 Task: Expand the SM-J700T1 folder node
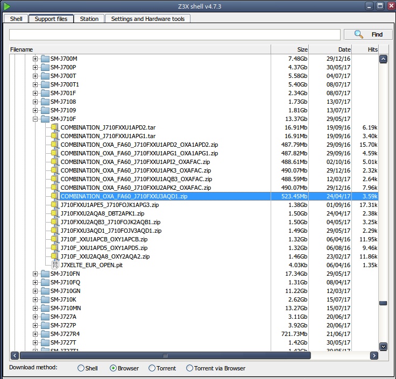35,84
